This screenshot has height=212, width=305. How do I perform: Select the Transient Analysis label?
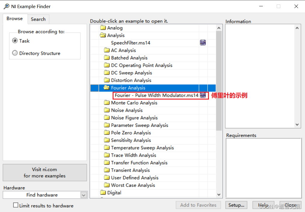point(130,170)
